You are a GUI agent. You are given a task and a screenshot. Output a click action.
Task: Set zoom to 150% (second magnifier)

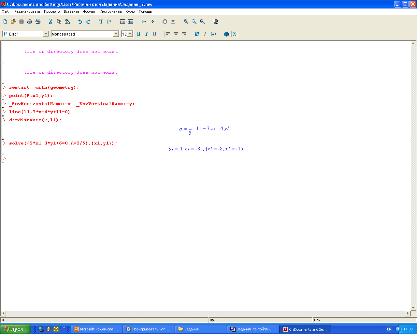[194, 22]
